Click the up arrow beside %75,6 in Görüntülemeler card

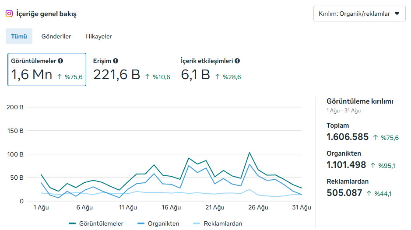tap(60, 77)
